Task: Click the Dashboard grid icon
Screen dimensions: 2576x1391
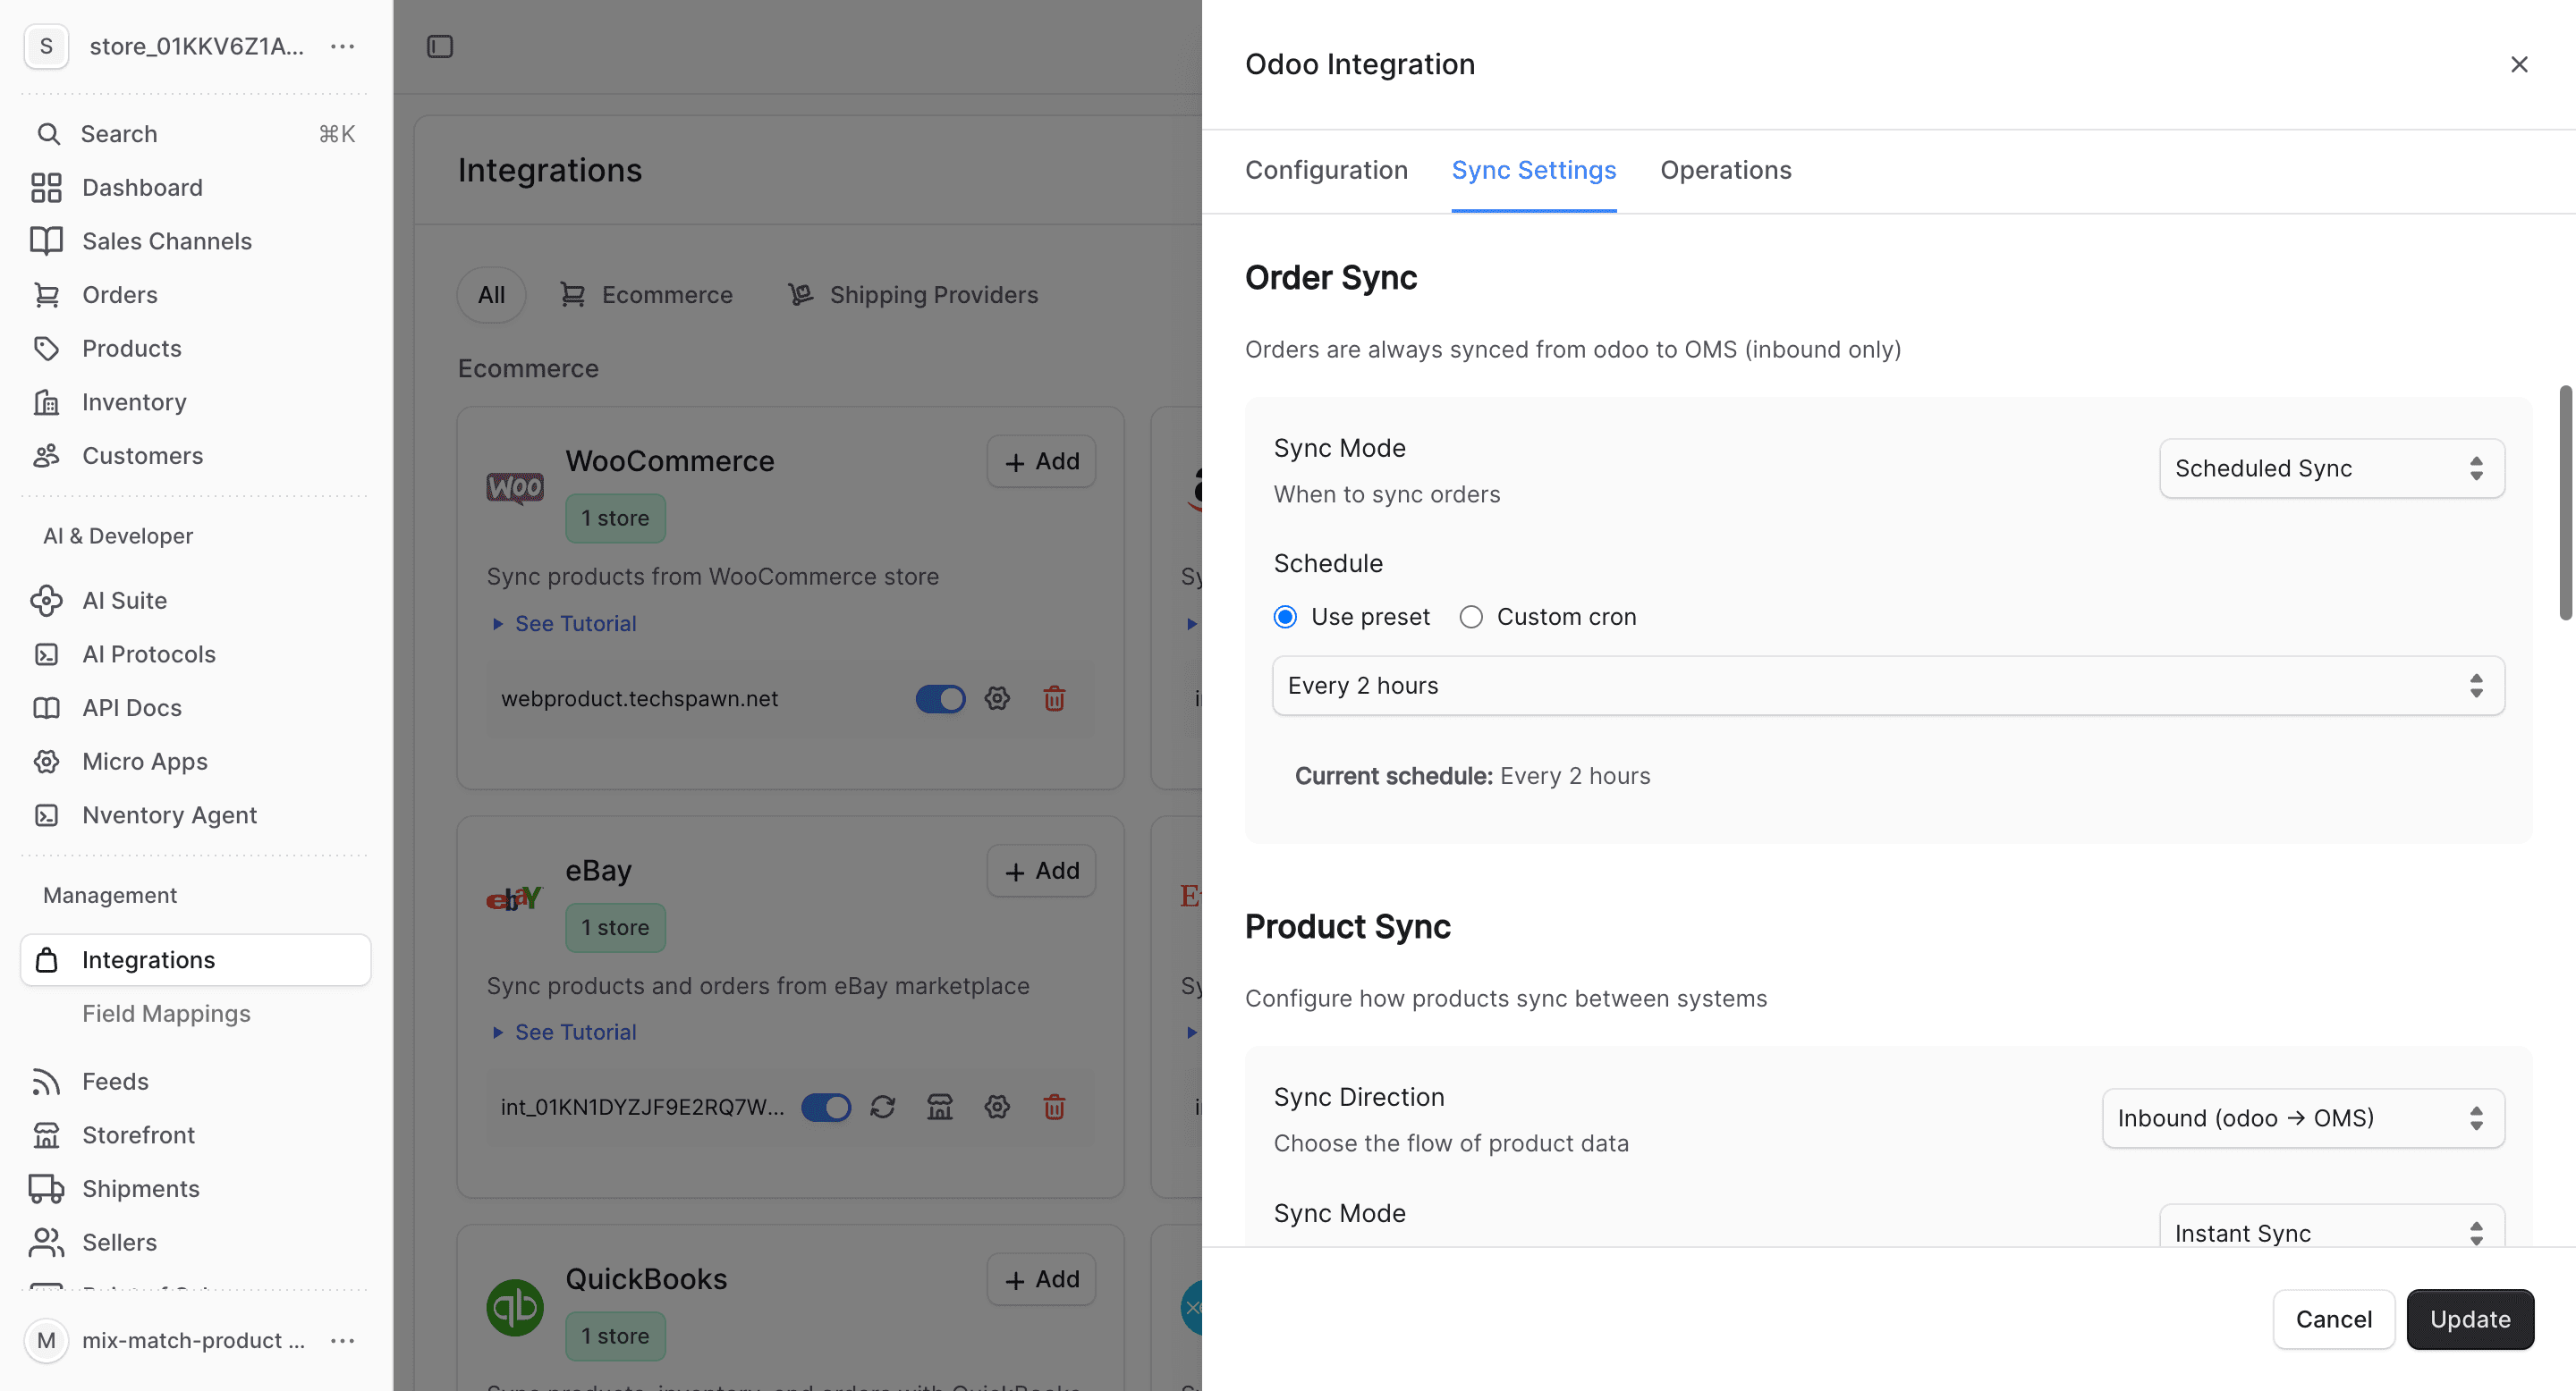Action: (x=46, y=188)
